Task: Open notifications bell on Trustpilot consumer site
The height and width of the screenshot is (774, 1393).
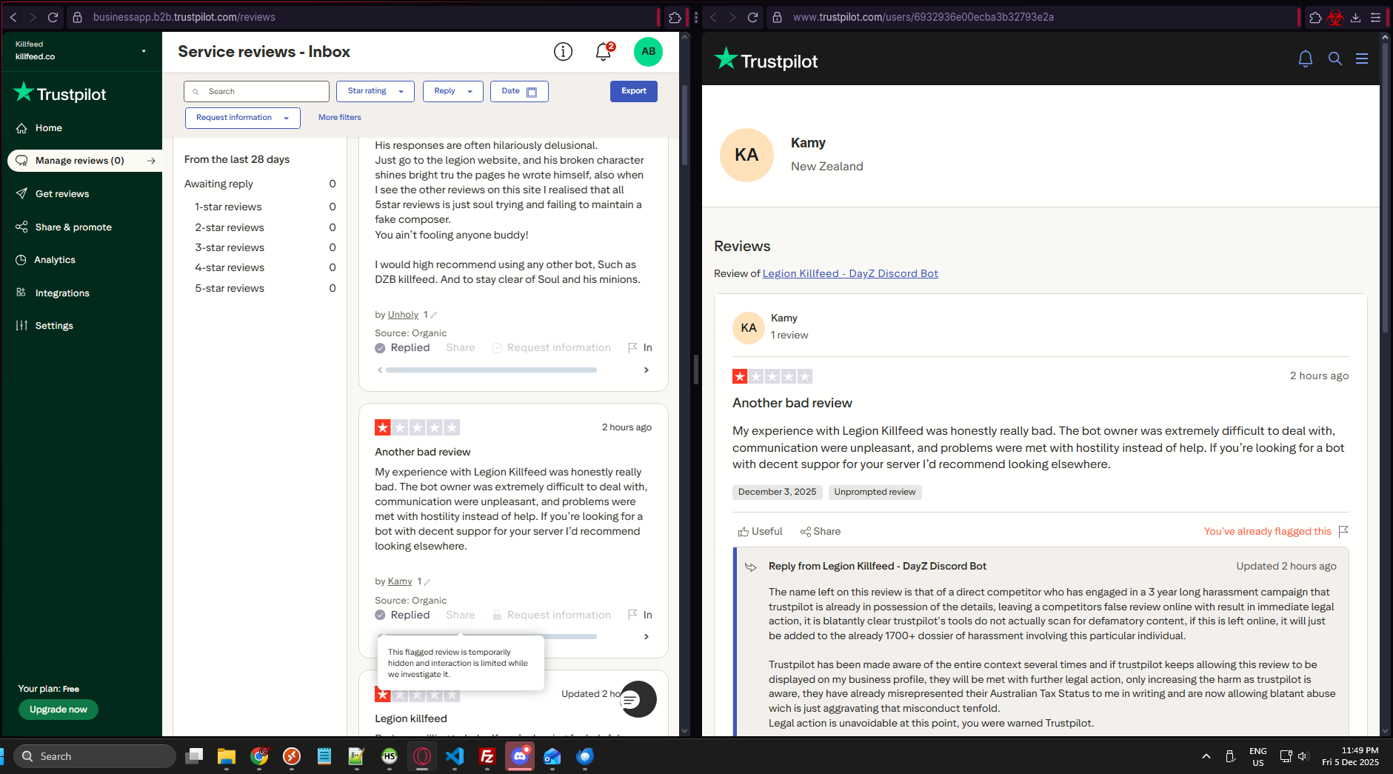Action: pos(1306,59)
